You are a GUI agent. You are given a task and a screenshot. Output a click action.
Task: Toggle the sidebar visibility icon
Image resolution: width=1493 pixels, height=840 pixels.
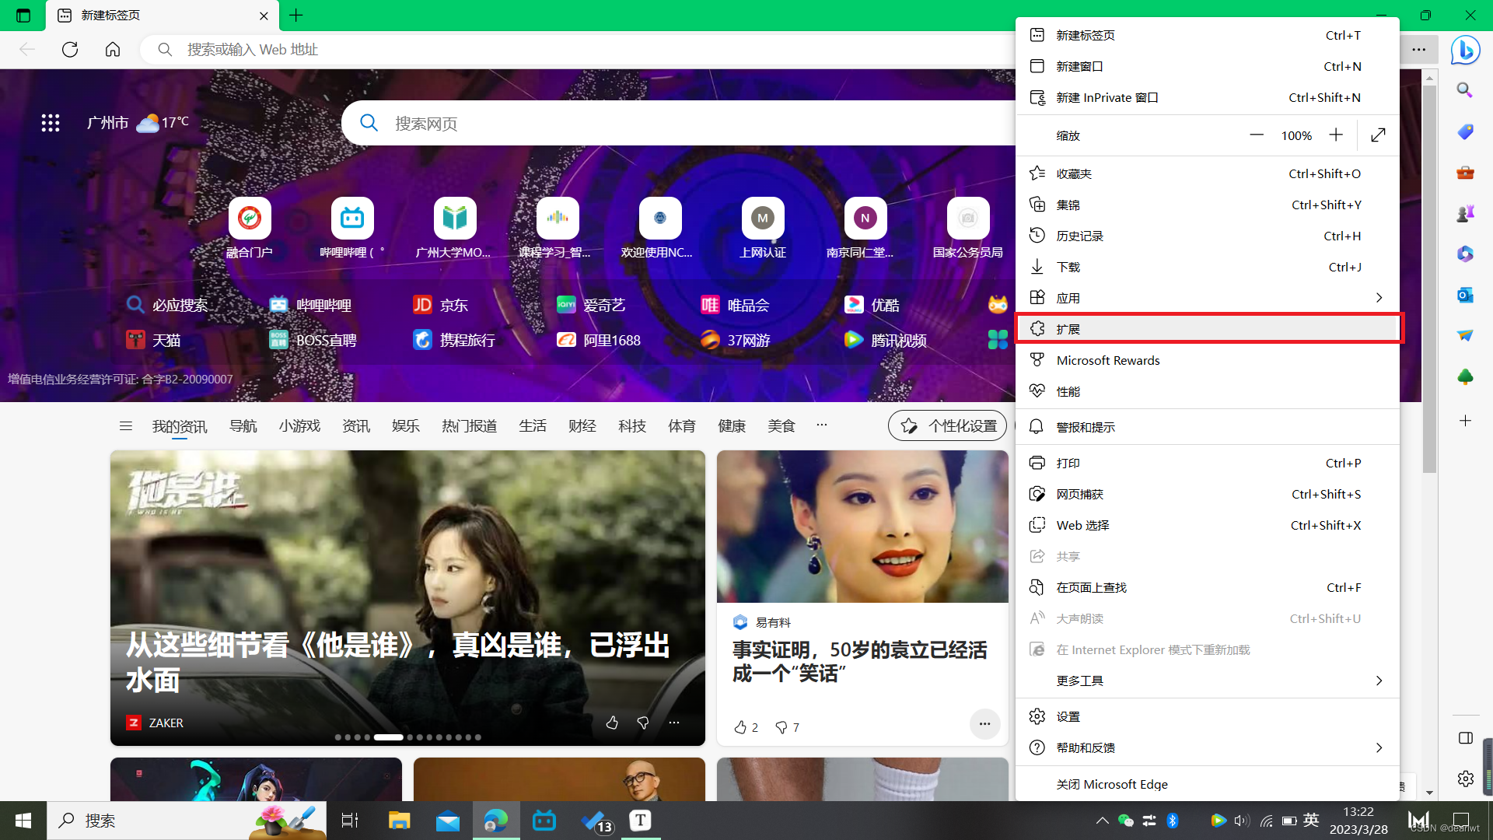click(1465, 737)
